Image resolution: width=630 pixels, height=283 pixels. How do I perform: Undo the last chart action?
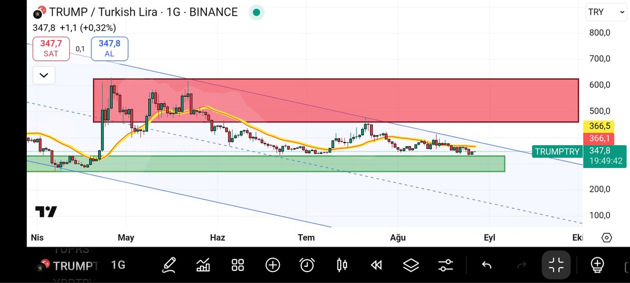point(487,265)
